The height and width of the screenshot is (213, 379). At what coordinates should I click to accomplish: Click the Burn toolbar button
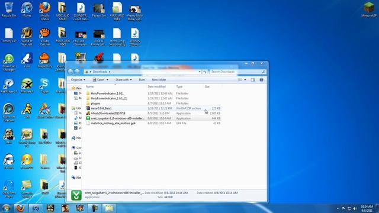click(x=142, y=80)
